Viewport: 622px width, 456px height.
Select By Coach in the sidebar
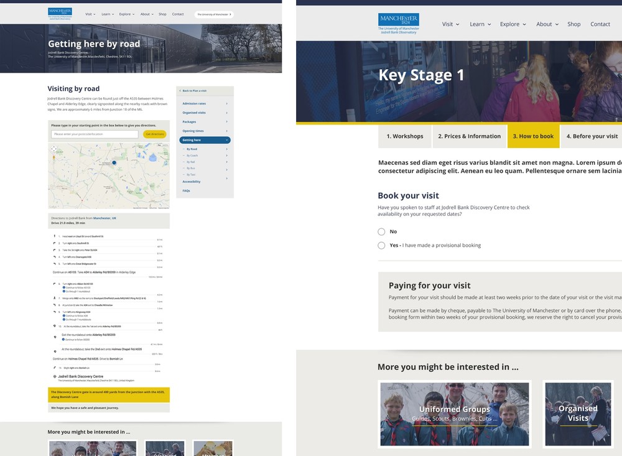pos(192,156)
